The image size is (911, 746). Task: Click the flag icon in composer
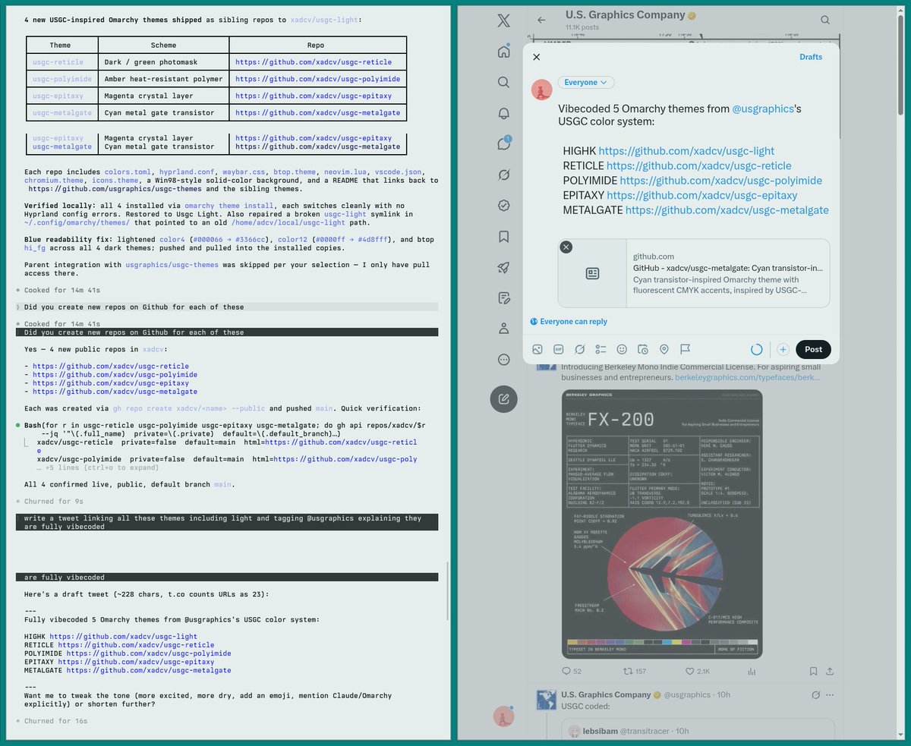pyautogui.click(x=685, y=349)
